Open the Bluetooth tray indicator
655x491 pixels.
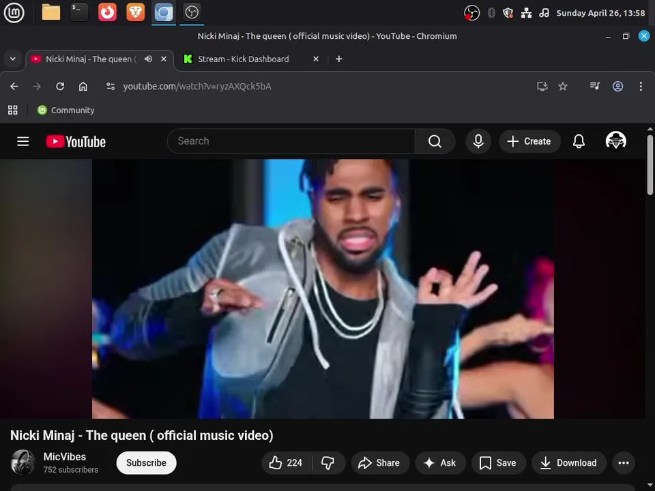tap(491, 13)
